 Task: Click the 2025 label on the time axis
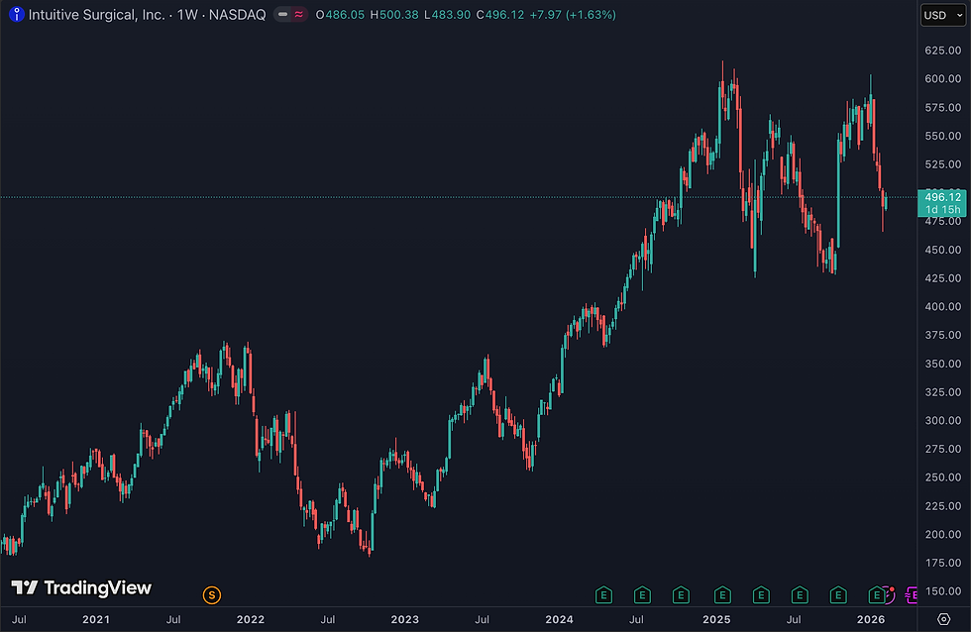click(x=716, y=619)
